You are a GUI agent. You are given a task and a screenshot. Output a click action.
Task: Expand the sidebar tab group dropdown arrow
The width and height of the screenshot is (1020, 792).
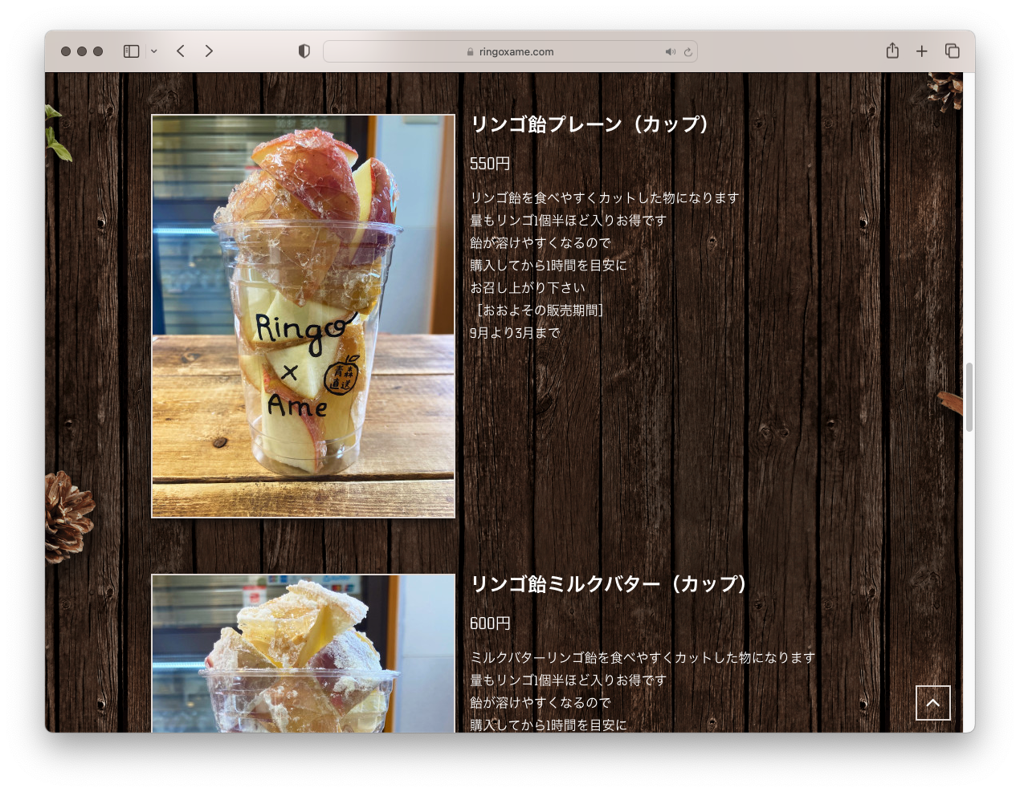tap(154, 51)
